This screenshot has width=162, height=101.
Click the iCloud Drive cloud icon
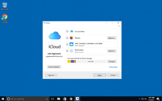[x=71, y=31]
